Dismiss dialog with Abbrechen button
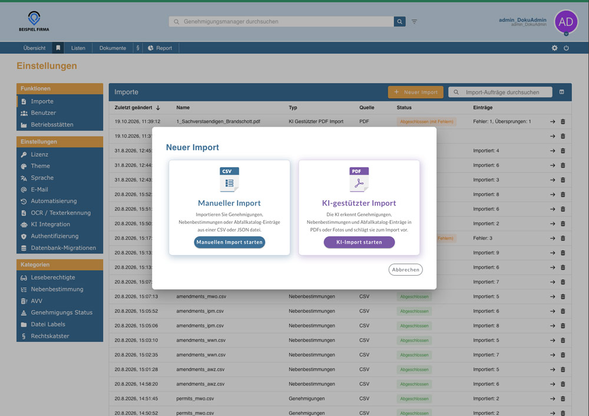 click(406, 270)
